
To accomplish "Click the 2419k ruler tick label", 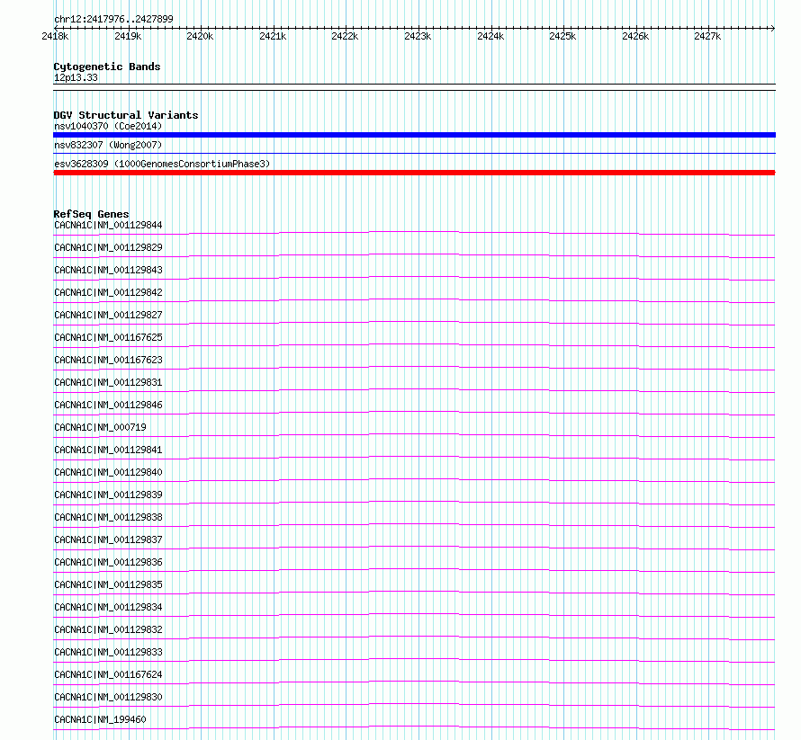I will click(128, 36).
